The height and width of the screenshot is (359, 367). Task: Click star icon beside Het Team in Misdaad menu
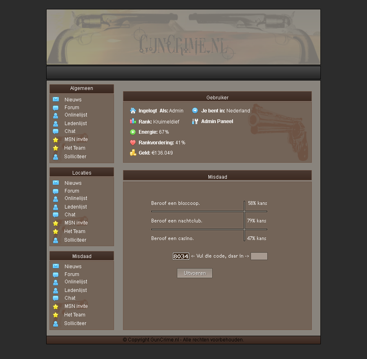(x=56, y=315)
